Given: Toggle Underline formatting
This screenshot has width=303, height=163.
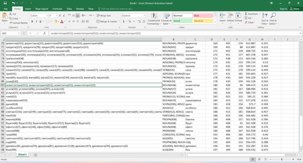Looking at the screenshot, I should tap(40, 22).
